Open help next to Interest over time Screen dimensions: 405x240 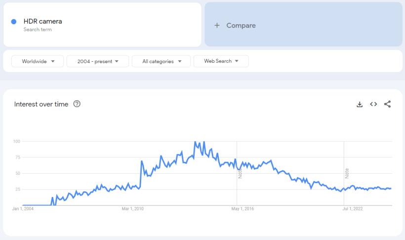(77, 104)
